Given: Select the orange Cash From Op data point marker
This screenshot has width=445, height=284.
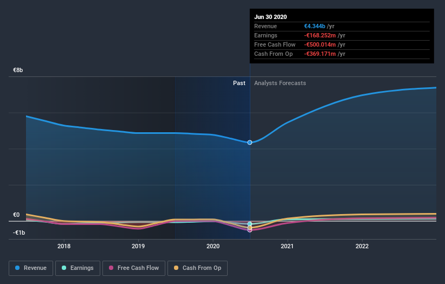Looking at the screenshot, I should pos(250,228).
